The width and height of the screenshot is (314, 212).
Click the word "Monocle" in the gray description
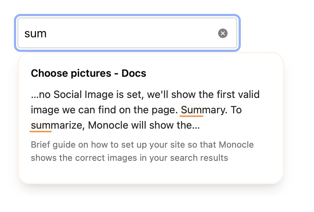point(236,145)
